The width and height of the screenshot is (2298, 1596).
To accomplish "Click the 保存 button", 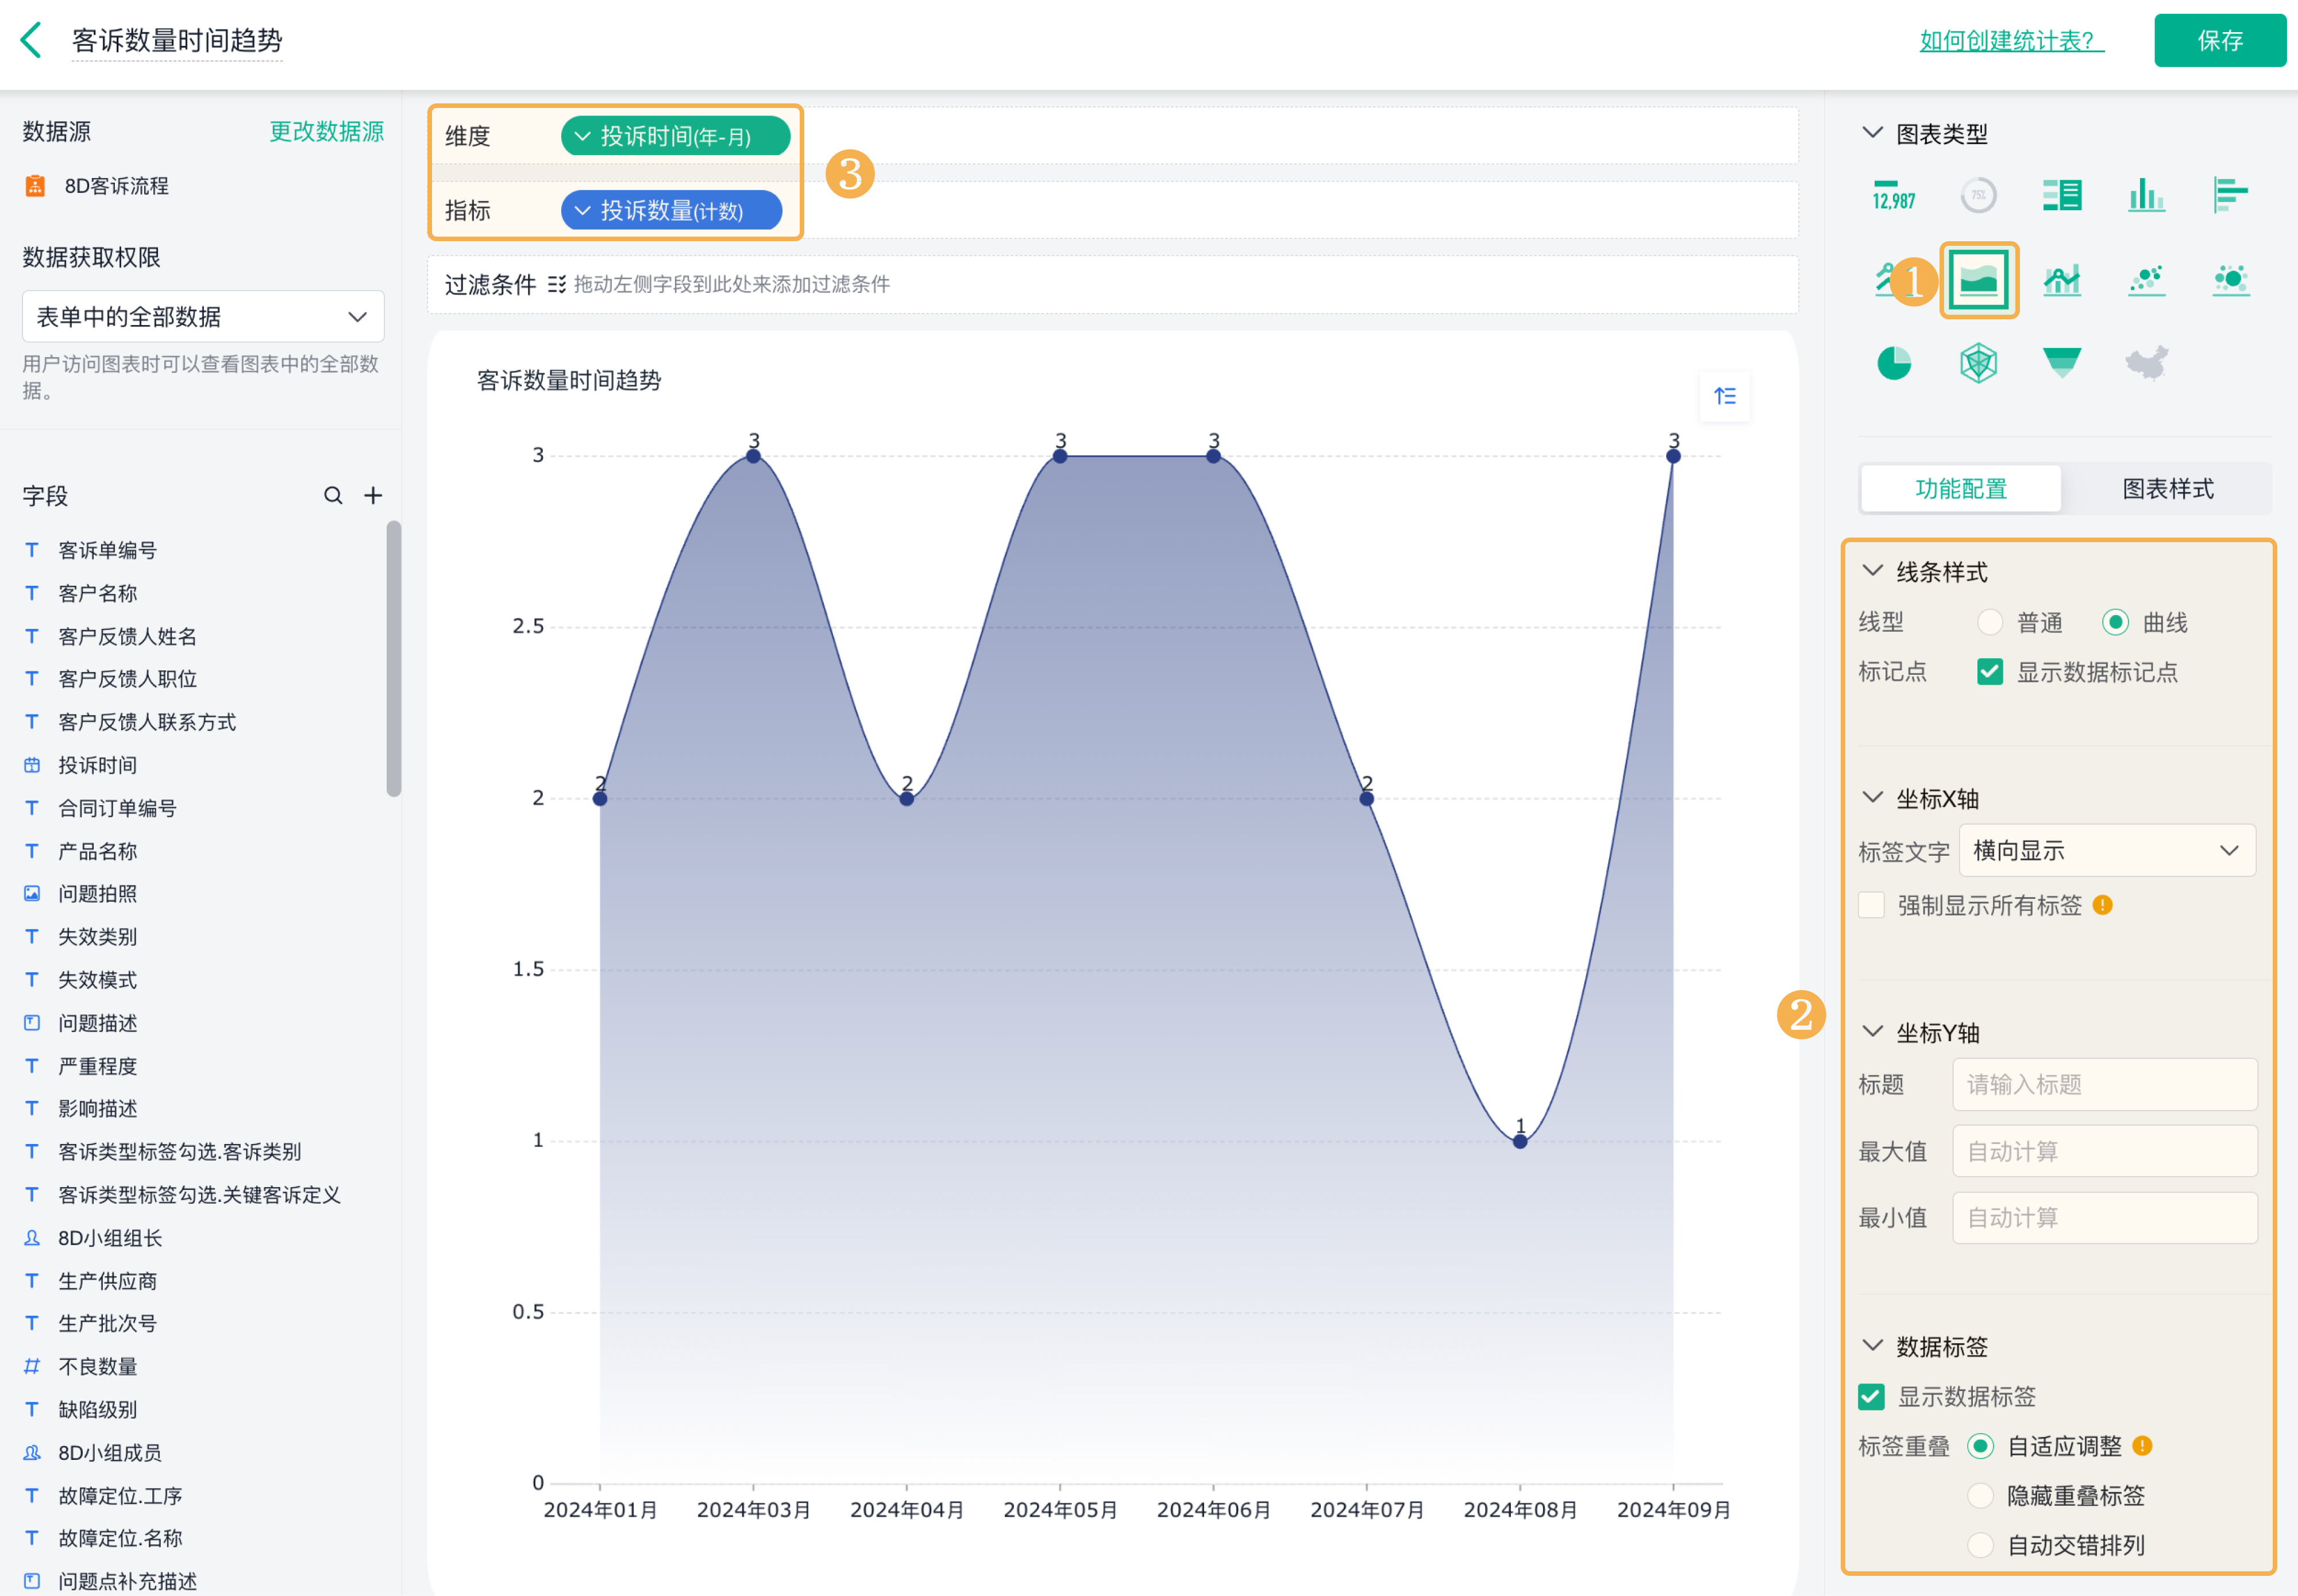I will 2219,41.
